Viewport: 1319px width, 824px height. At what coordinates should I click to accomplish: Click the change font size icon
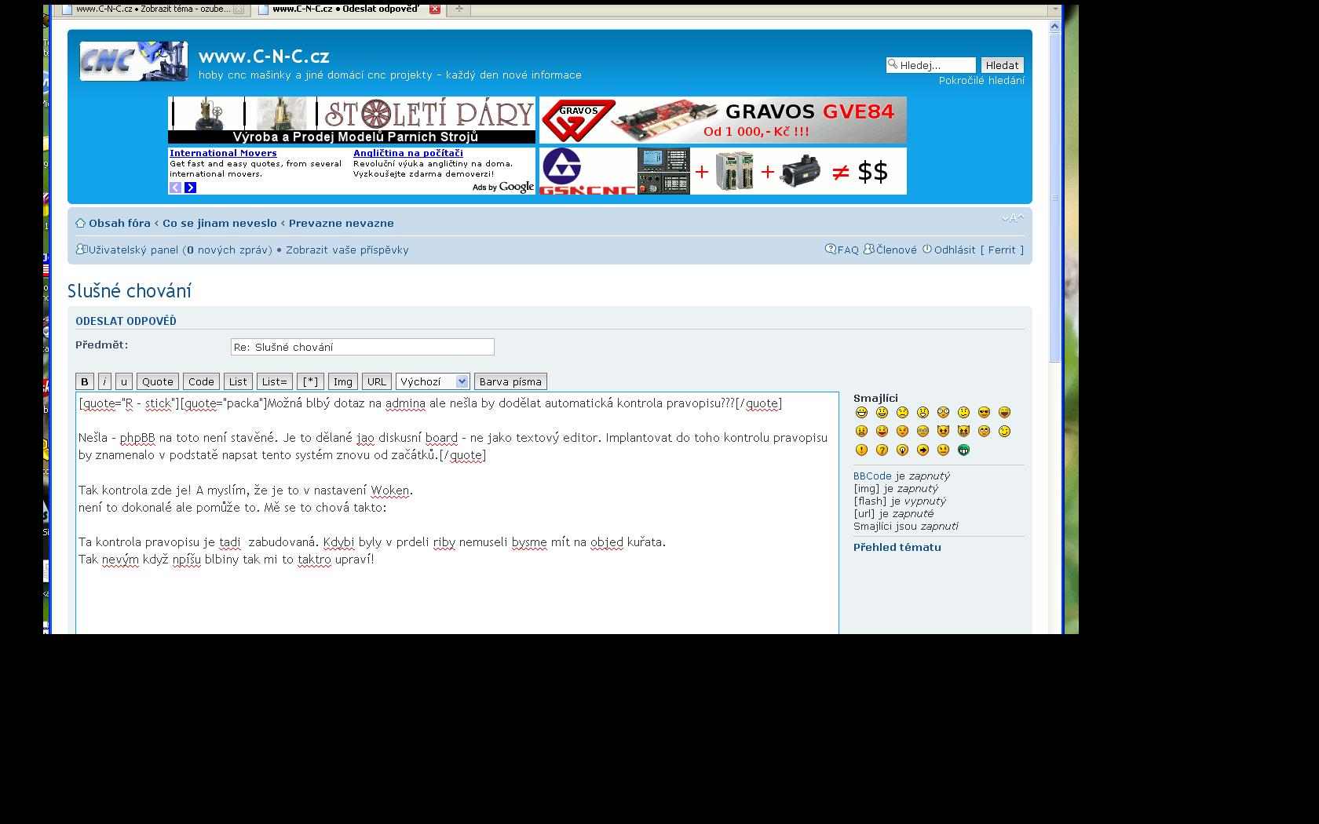(x=1012, y=218)
